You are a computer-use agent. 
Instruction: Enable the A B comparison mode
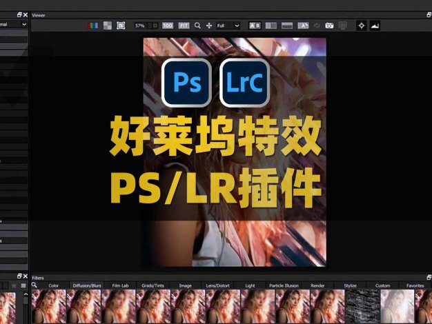(x=255, y=26)
